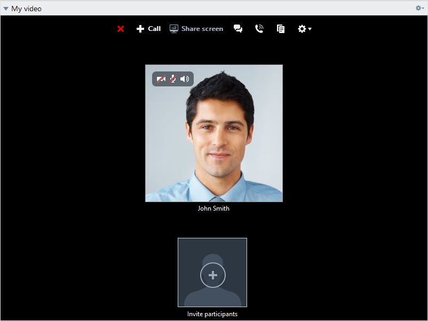Toggle John Smith's speaker volume icon
The image size is (428, 321).
click(185, 79)
